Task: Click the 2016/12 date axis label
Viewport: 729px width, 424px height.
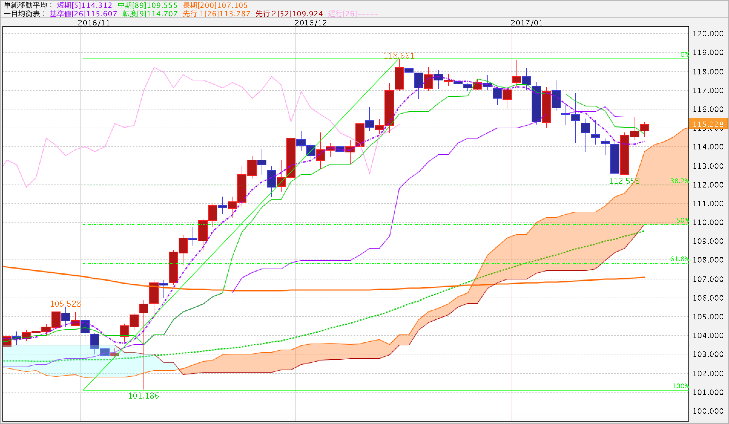Action: click(x=311, y=23)
